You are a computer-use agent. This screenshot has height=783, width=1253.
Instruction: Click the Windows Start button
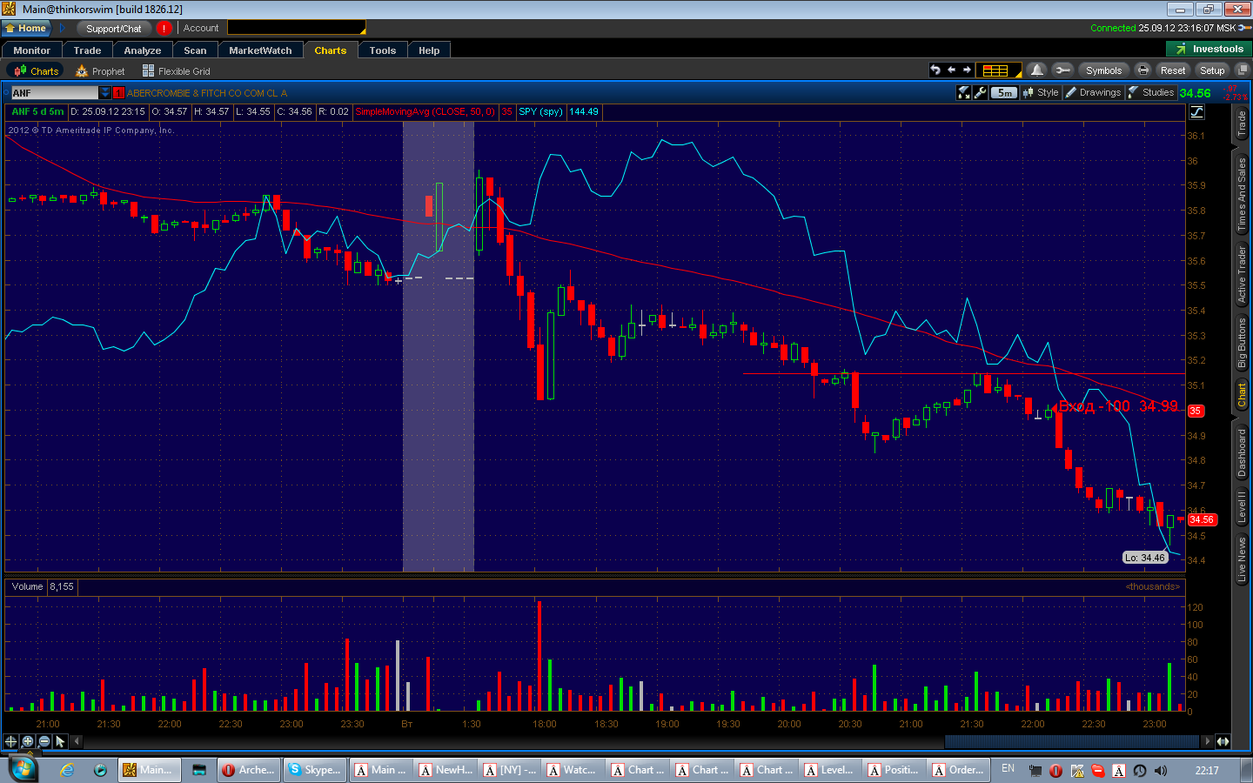23,770
